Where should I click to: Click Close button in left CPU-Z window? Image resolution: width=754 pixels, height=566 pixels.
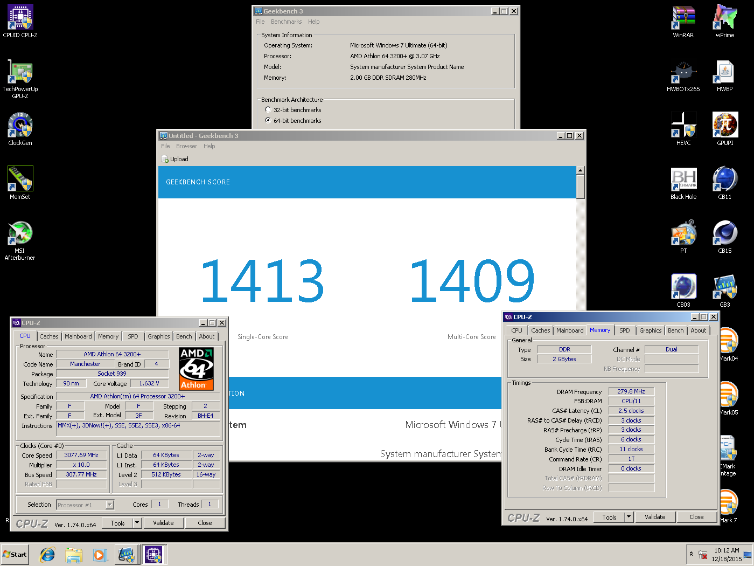pyautogui.click(x=205, y=523)
